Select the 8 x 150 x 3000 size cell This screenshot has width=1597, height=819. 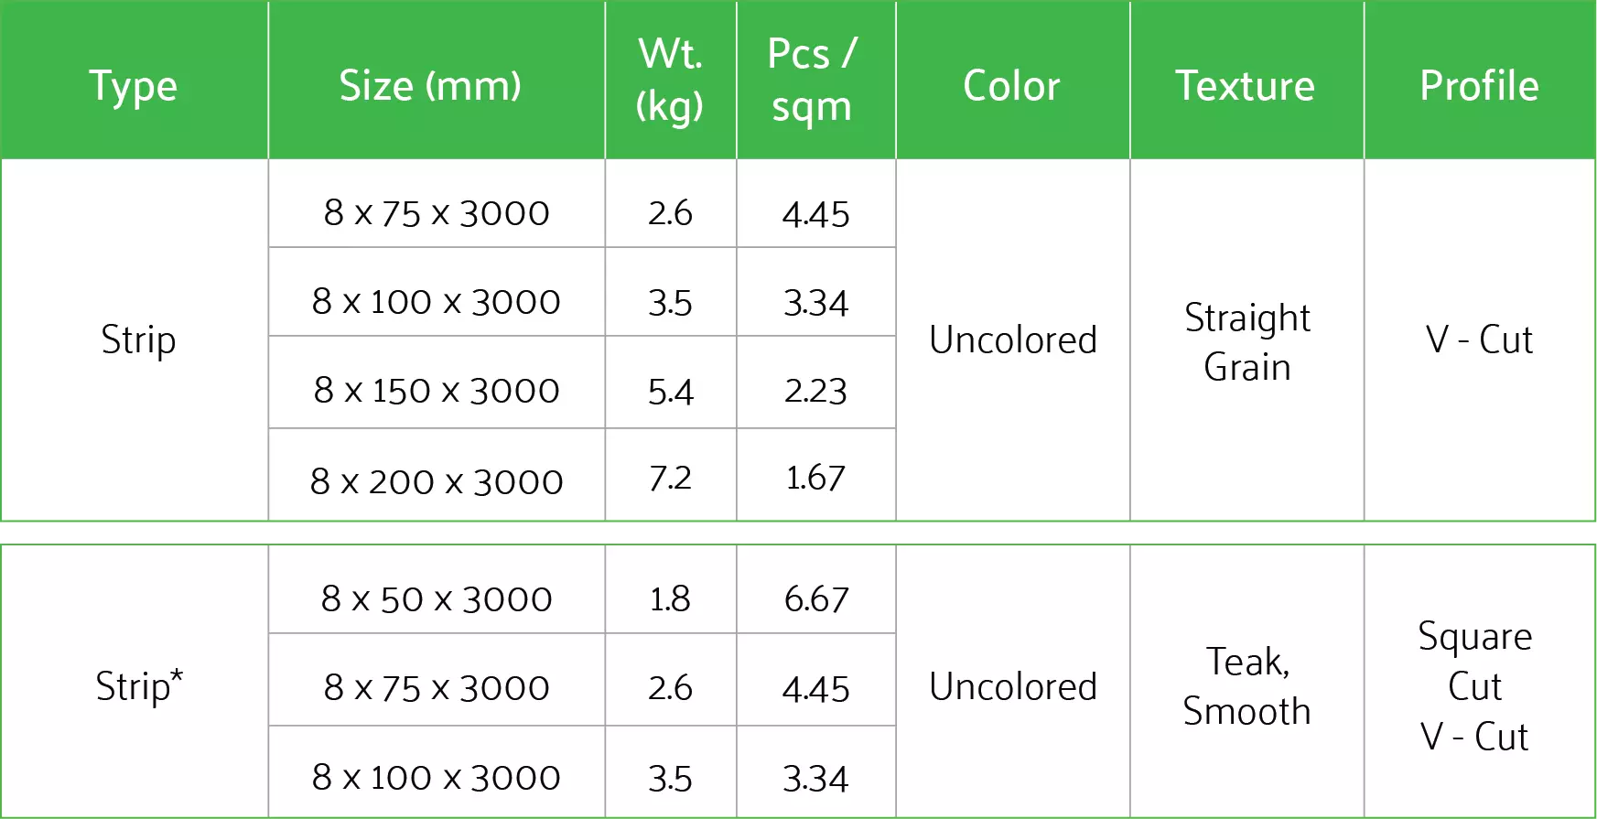pyautogui.click(x=437, y=391)
